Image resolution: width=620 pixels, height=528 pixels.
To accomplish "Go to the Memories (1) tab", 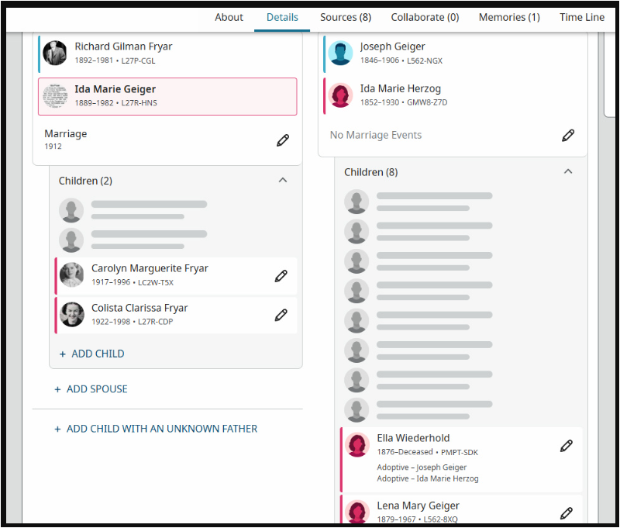I will tap(509, 17).
